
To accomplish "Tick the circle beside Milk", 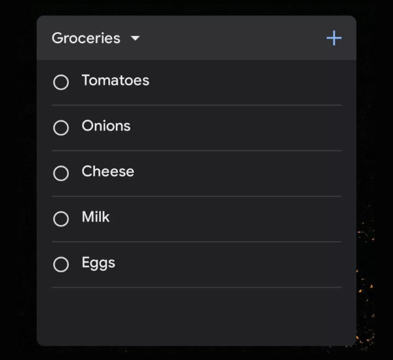I will [61, 219].
